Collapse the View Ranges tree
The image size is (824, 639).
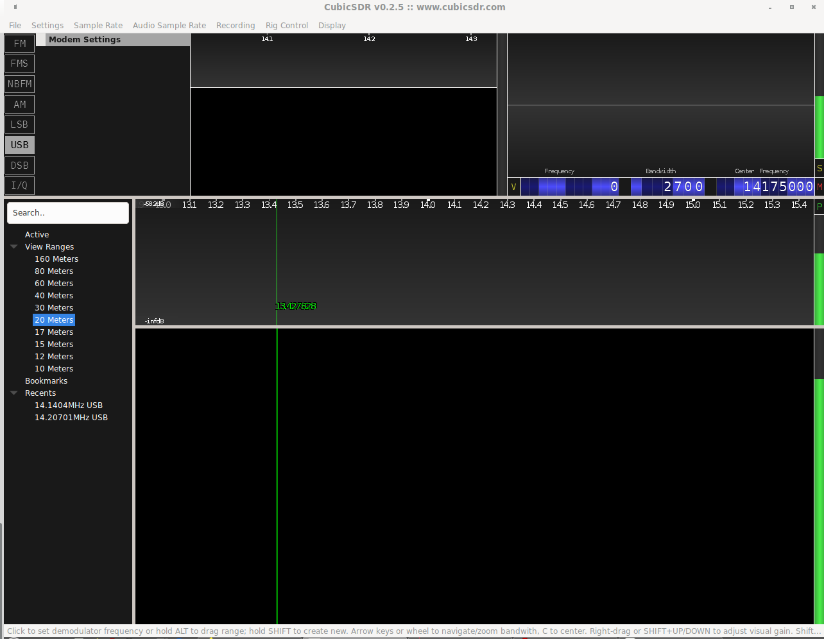click(14, 247)
